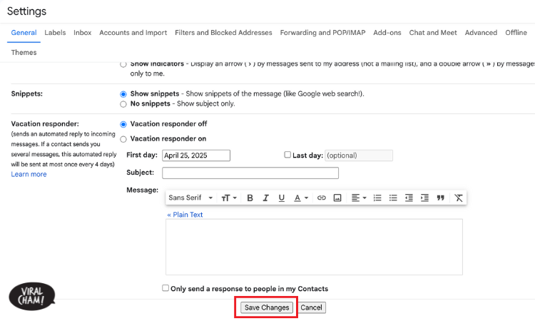
Task: Switch to the Add-ons tab
Action: click(x=387, y=33)
